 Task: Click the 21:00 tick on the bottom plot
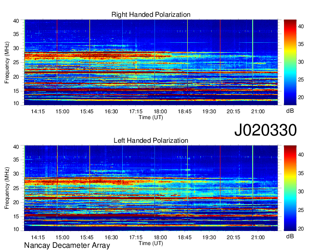(258, 237)
